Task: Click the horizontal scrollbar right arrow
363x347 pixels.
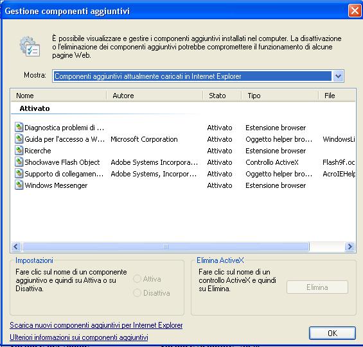Action: point(350,247)
